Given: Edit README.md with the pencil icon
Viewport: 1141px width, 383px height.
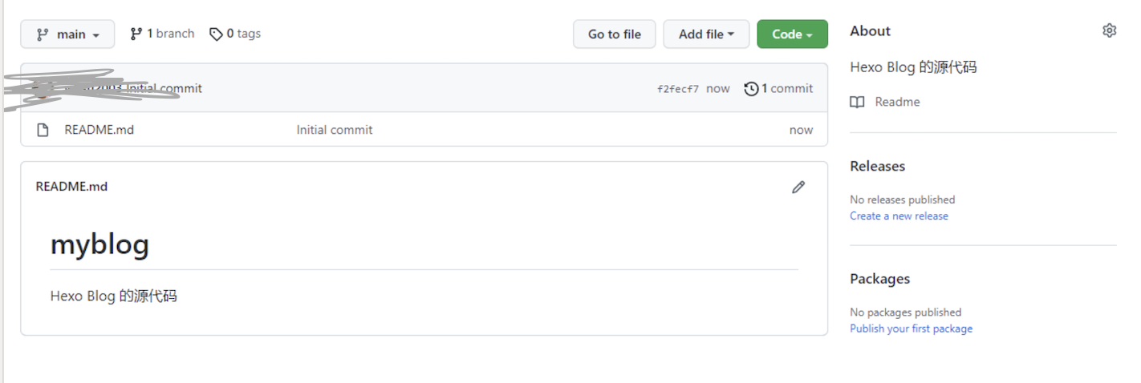Looking at the screenshot, I should pyautogui.click(x=798, y=187).
